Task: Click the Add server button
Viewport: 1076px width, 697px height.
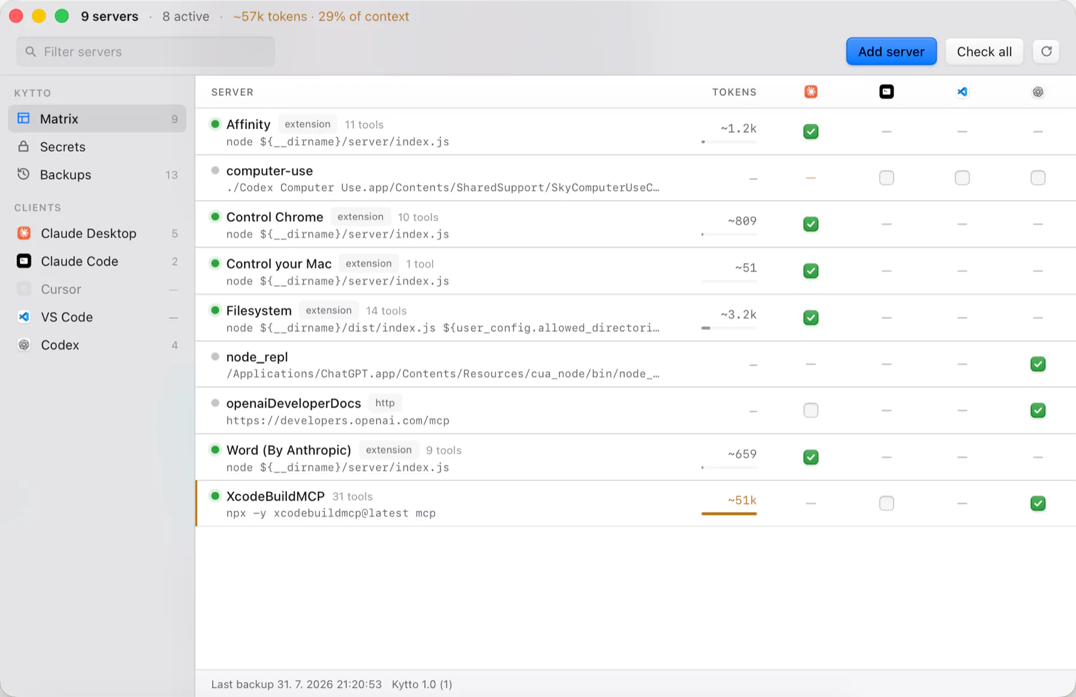Action: click(x=891, y=51)
